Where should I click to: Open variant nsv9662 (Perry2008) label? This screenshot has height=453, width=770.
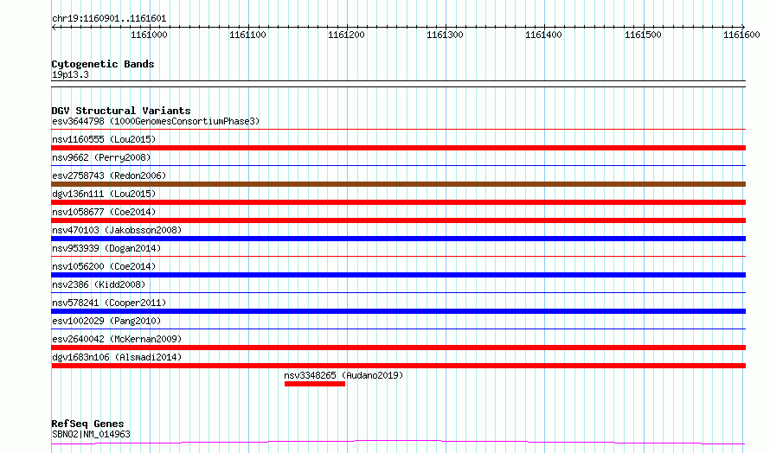[x=101, y=157]
